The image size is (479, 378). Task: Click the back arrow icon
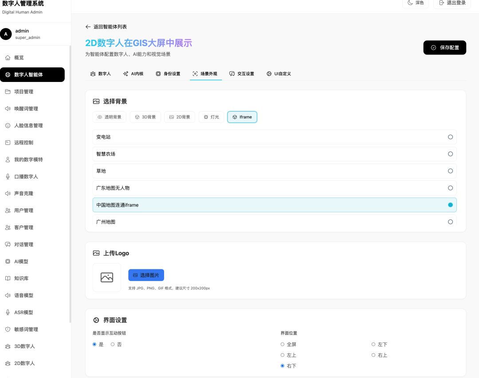point(88,27)
